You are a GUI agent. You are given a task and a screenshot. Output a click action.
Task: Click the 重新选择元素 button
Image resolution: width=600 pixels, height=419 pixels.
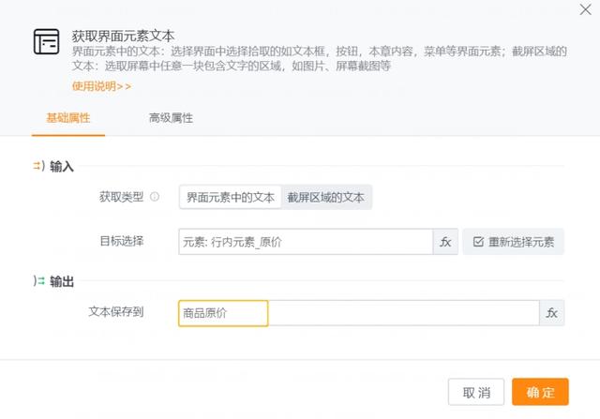point(513,242)
